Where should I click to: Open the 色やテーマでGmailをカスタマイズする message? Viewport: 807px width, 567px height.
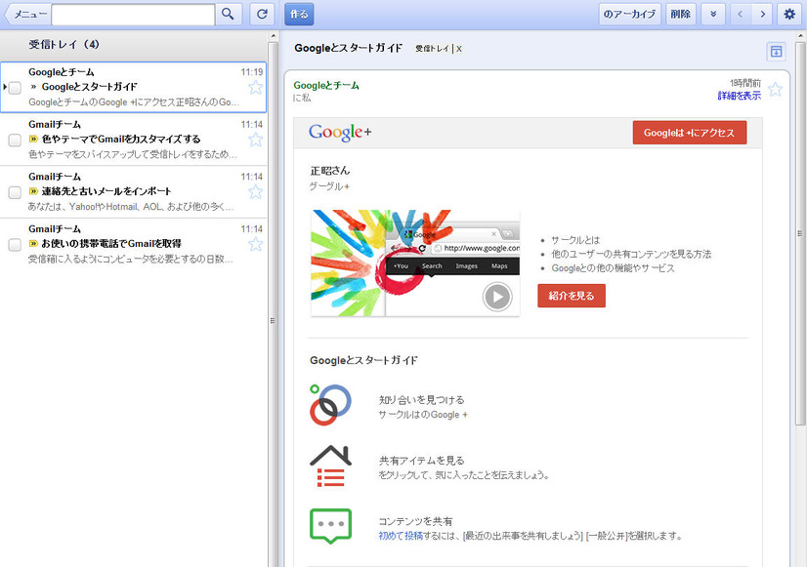(121, 139)
